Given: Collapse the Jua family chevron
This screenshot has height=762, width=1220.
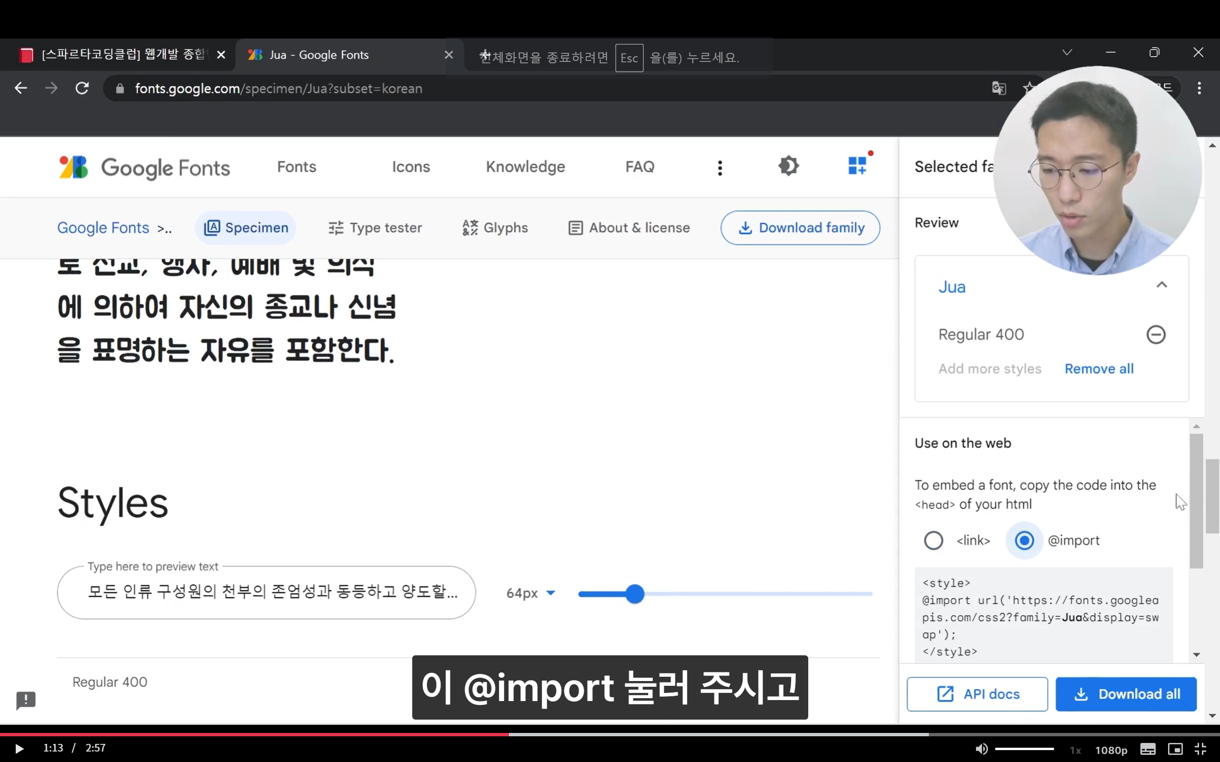Looking at the screenshot, I should [x=1161, y=285].
